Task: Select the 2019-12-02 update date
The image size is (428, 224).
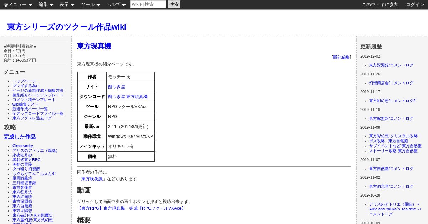Action: pos(370,56)
